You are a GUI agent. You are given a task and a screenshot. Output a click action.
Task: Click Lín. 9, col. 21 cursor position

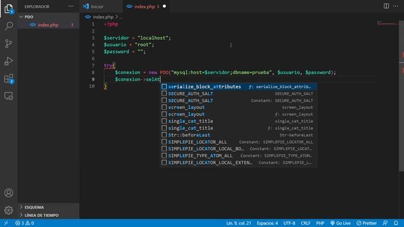(x=239, y=223)
